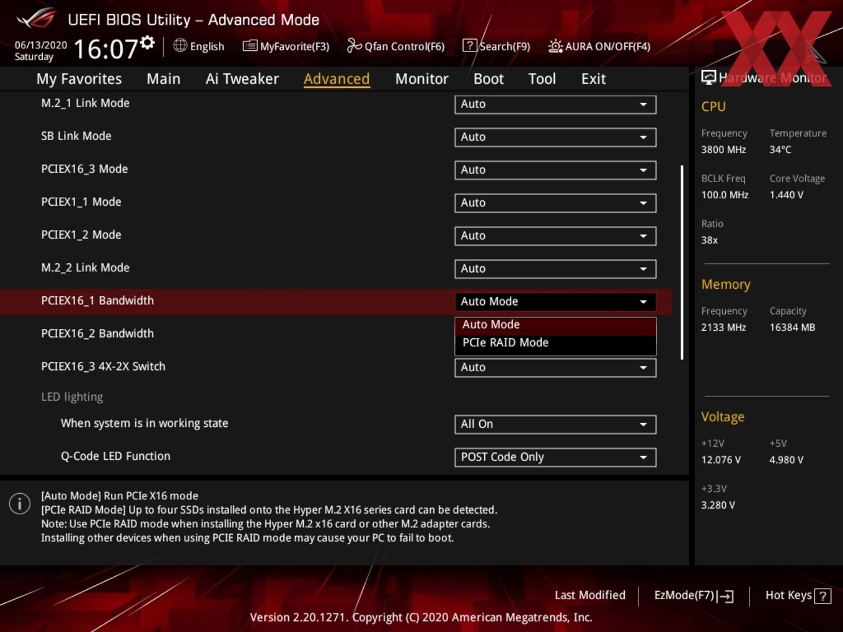This screenshot has height=632, width=843.
Task: Open the Boot tab
Action: pos(488,79)
